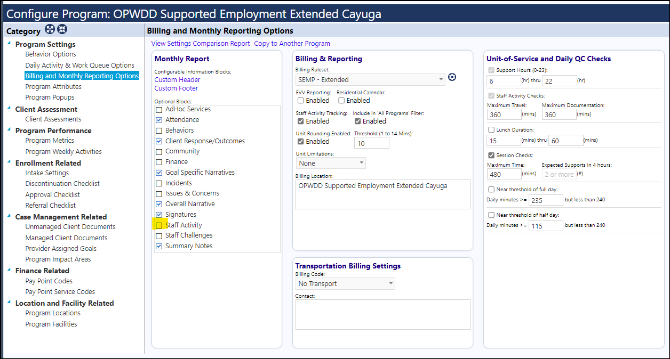Open Pay Point Service Codes
The width and height of the screenshot is (670, 359).
[x=60, y=292]
